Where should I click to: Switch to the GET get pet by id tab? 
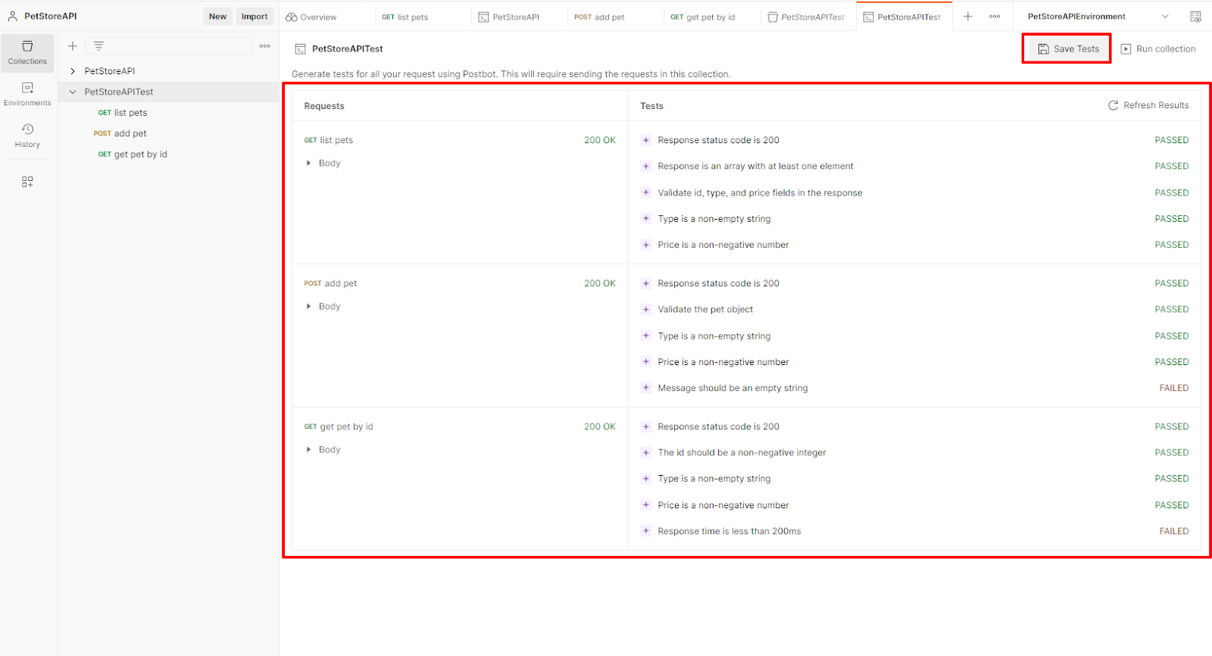coord(702,17)
